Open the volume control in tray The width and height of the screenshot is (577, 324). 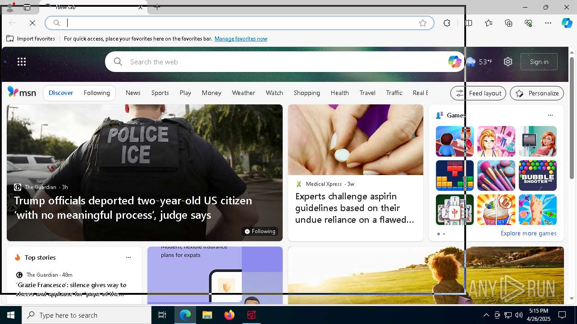(518, 315)
